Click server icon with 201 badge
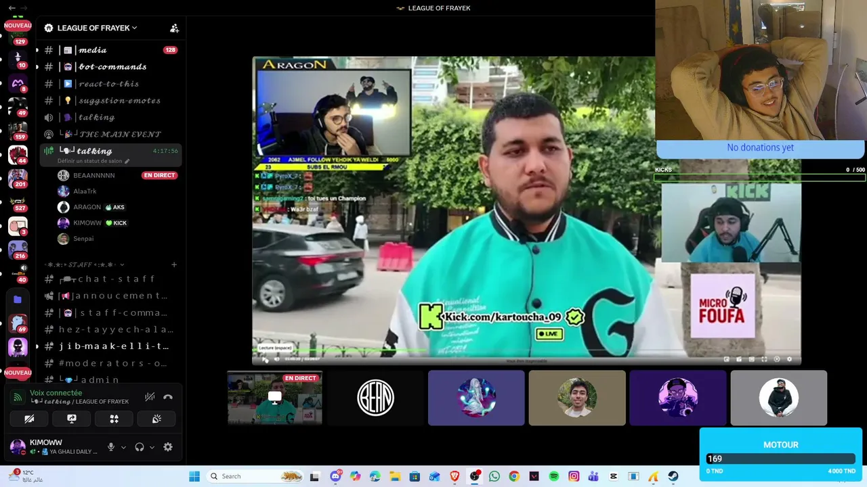867x487 pixels. coord(18,179)
